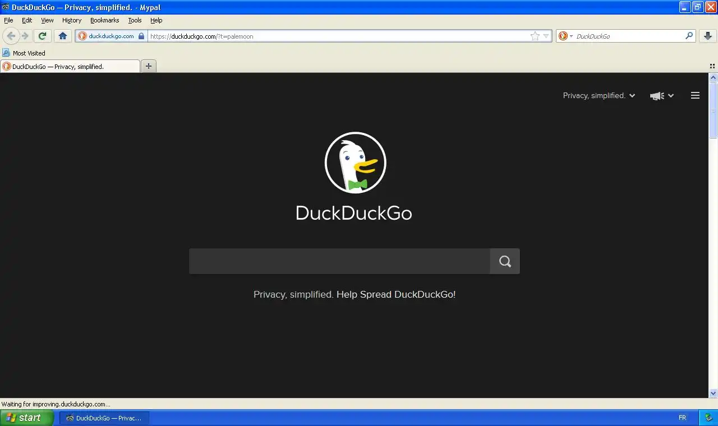Image resolution: width=718 pixels, height=426 pixels.
Task: Select the DuckDuckGo taskbar window button
Action: point(104,418)
